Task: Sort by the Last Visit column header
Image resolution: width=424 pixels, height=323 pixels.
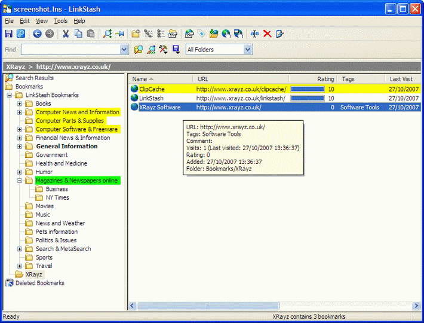Action: click(403, 79)
